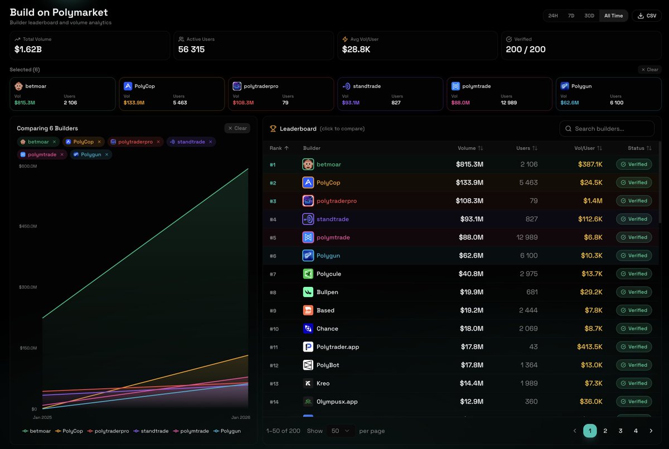This screenshot has width=669, height=449.
Task: Click the polymtrade logo in leaderboard row #5
Action: tap(308, 237)
